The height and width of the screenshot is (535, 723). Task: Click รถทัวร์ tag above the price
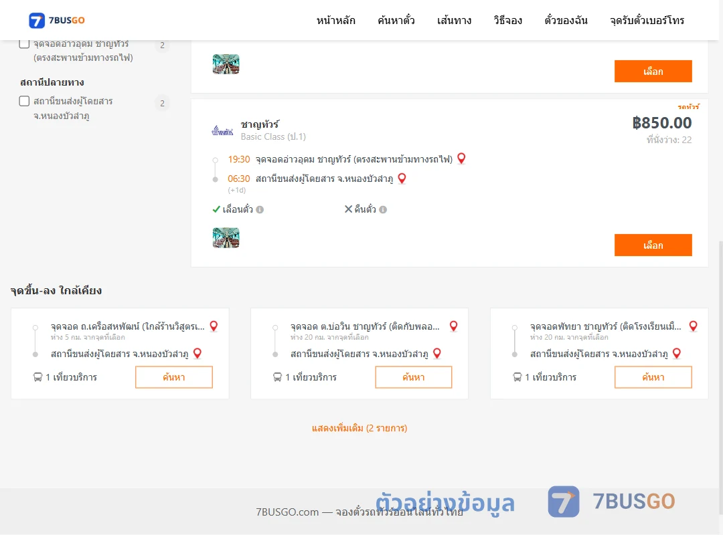[x=688, y=107]
